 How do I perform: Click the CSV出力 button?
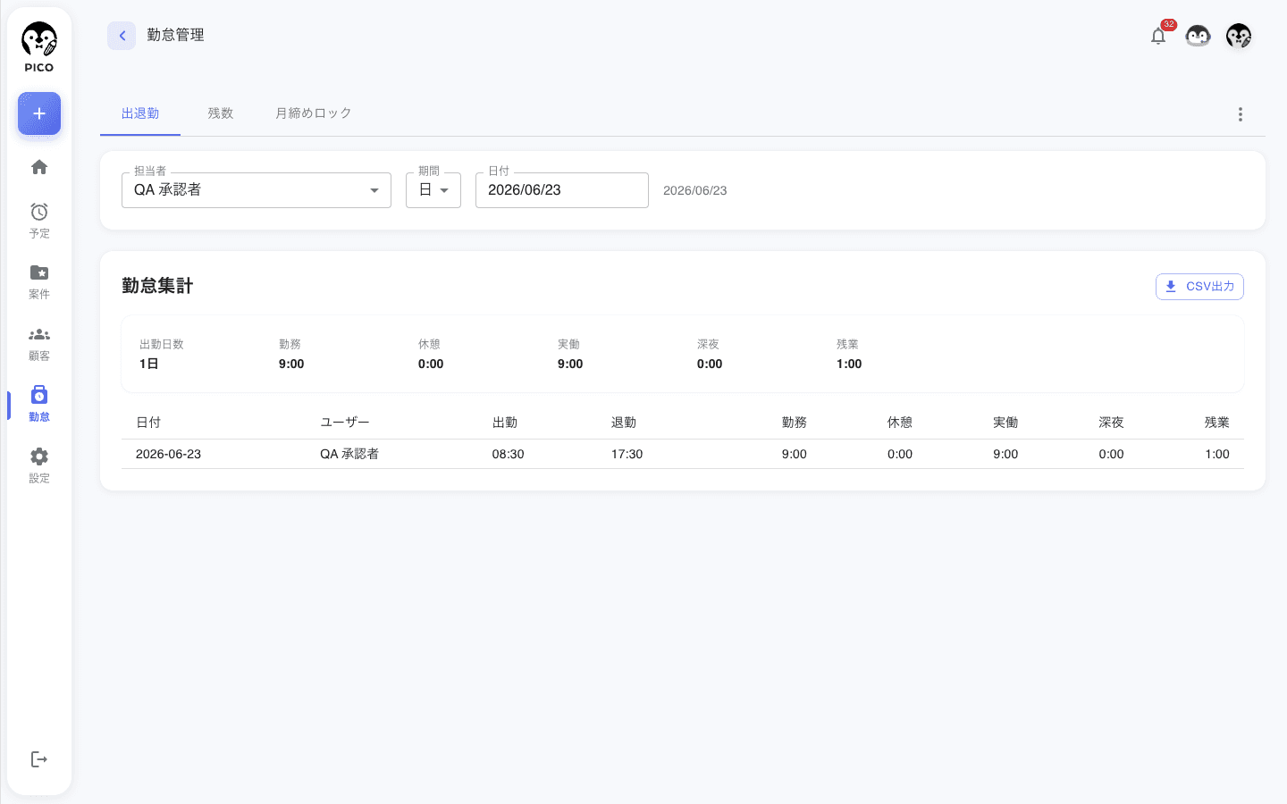click(x=1199, y=287)
